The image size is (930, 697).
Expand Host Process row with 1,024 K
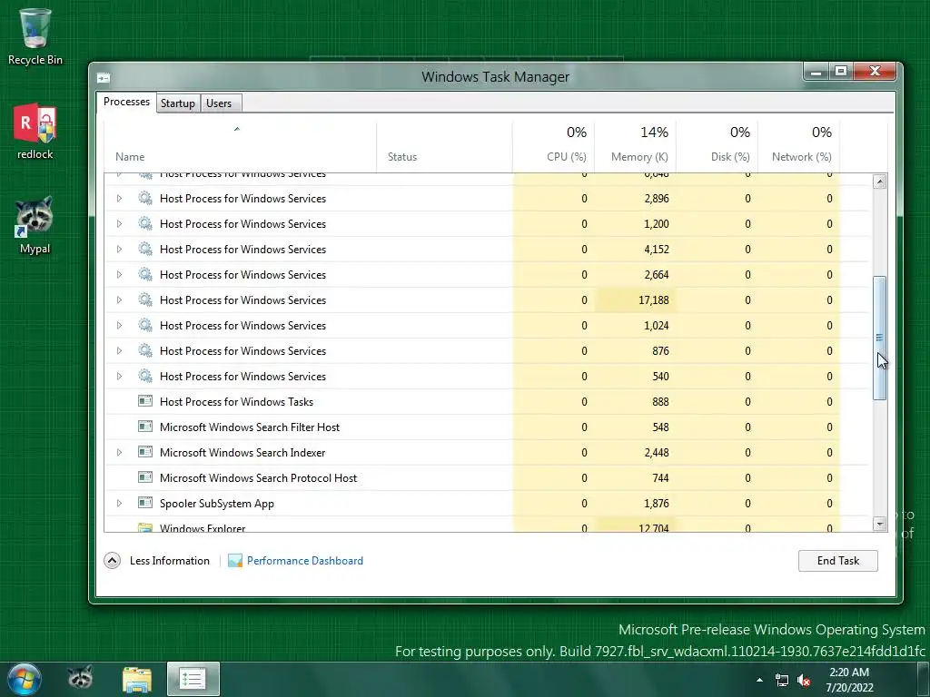pos(119,326)
